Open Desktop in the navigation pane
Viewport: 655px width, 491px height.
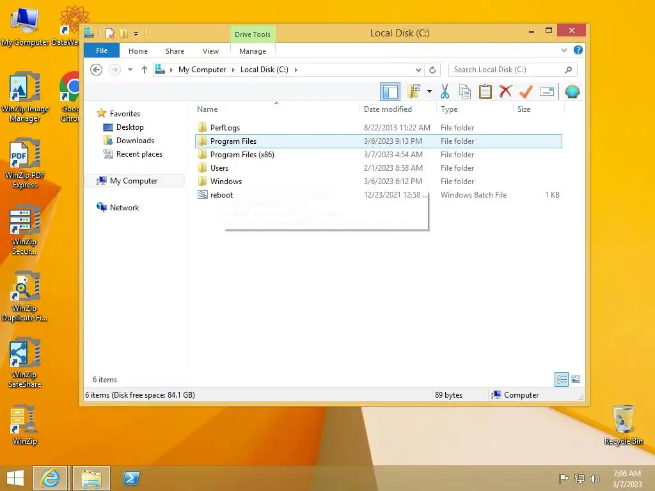pyautogui.click(x=129, y=127)
